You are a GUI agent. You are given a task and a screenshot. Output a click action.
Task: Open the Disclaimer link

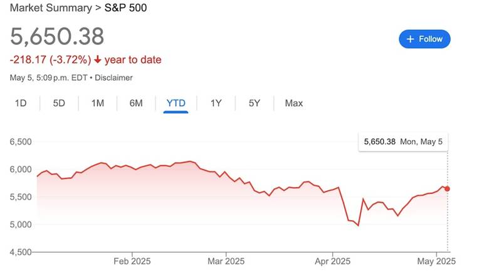[x=114, y=78]
